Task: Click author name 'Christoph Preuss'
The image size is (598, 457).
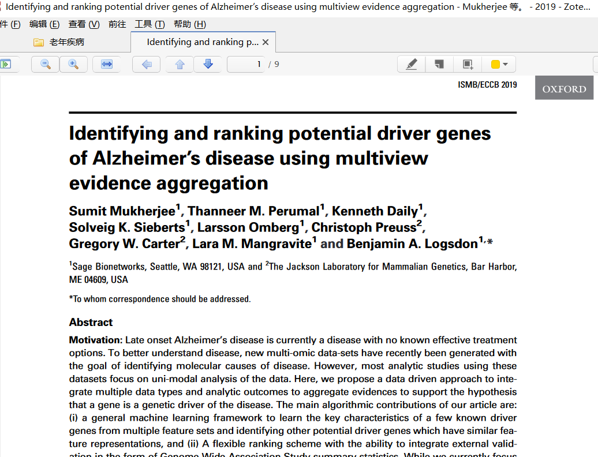Action: click(x=364, y=227)
